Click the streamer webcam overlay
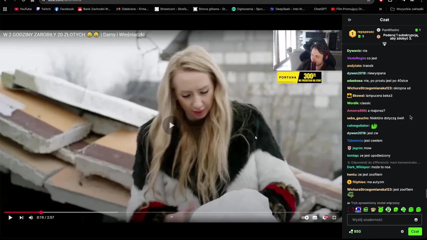Screen dimensions: 427x240 click(308, 50)
